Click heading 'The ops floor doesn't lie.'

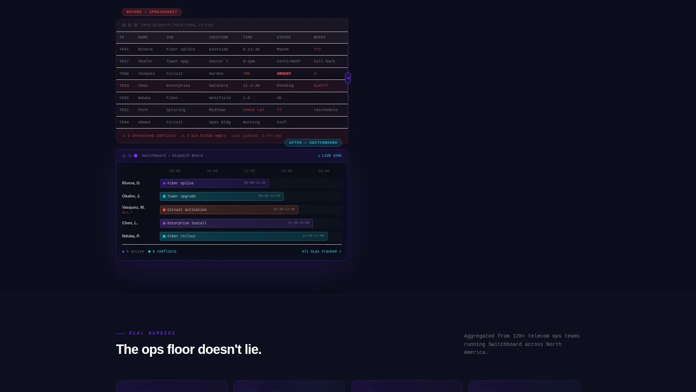[188, 350]
